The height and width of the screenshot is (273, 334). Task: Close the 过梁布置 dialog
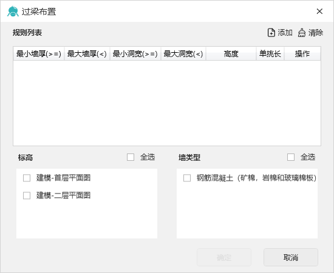pyautogui.click(x=319, y=12)
